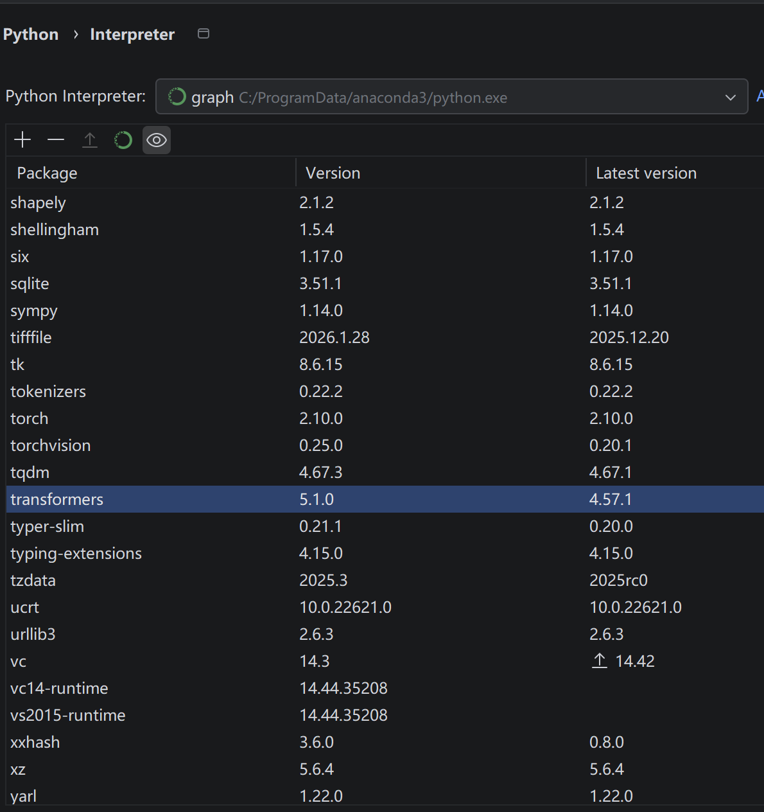
Task: Click the upgrade package arrow icon
Action: (90, 140)
